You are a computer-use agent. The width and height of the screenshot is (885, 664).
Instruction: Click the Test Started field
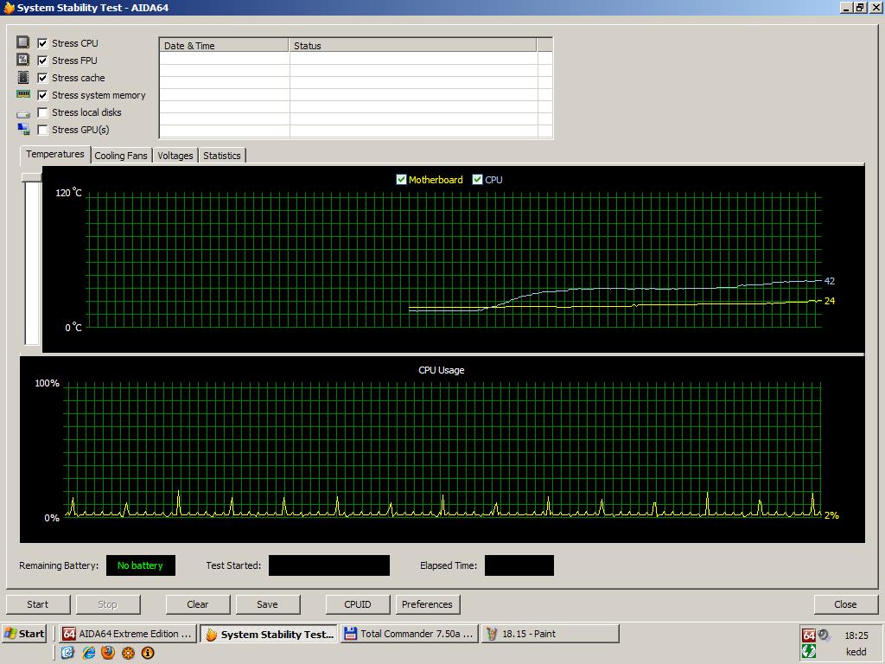329,565
